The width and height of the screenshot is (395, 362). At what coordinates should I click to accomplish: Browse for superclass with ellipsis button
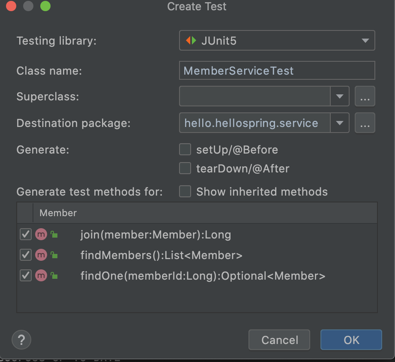[365, 96]
